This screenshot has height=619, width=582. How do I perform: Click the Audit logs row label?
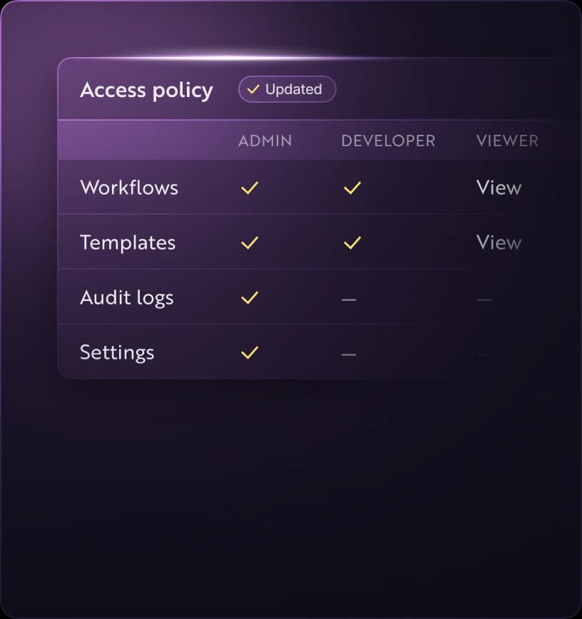[127, 298]
